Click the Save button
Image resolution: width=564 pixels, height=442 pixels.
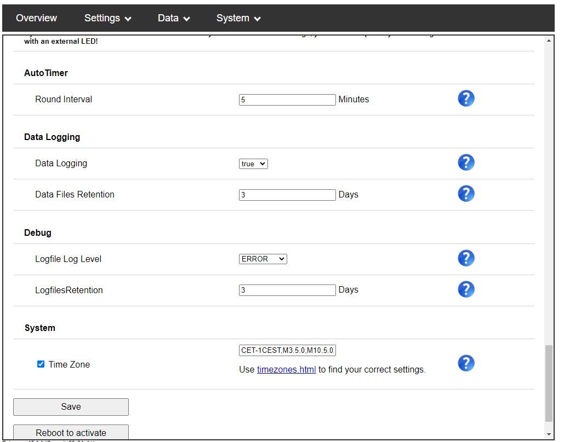coord(71,406)
